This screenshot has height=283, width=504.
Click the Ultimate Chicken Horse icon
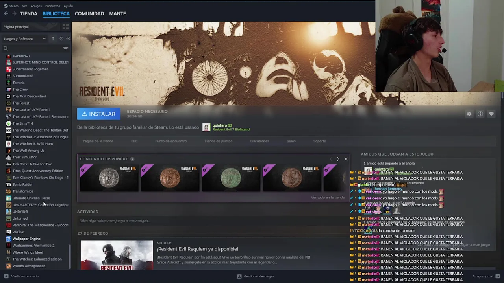(x=8, y=198)
